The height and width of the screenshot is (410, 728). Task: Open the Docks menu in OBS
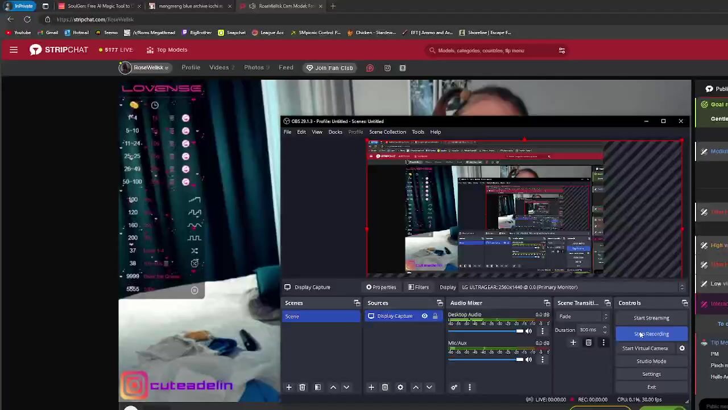pyautogui.click(x=335, y=132)
